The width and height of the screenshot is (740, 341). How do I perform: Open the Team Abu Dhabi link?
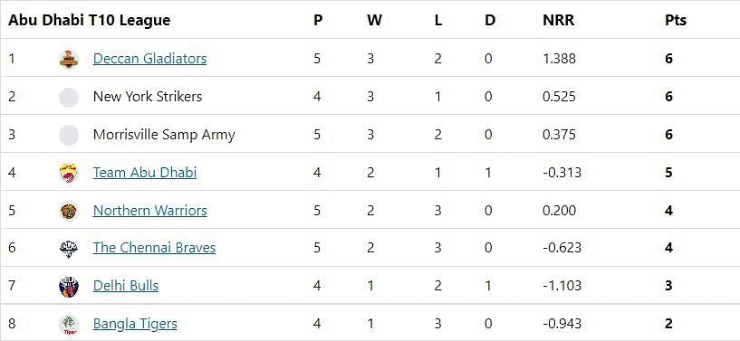145,173
